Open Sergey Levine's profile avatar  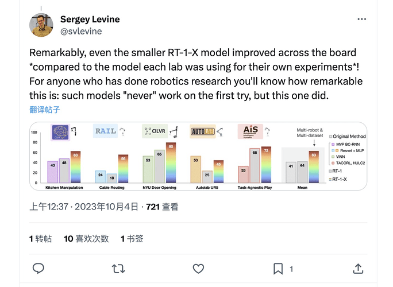tap(42, 25)
